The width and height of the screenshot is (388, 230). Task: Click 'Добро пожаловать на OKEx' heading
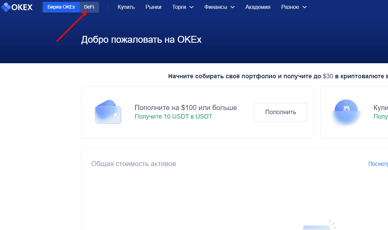click(141, 40)
